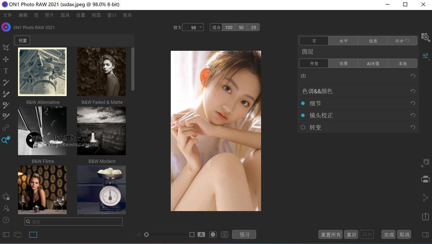Click the 完成 button
The width and height of the screenshot is (432, 244).
coord(389,235)
